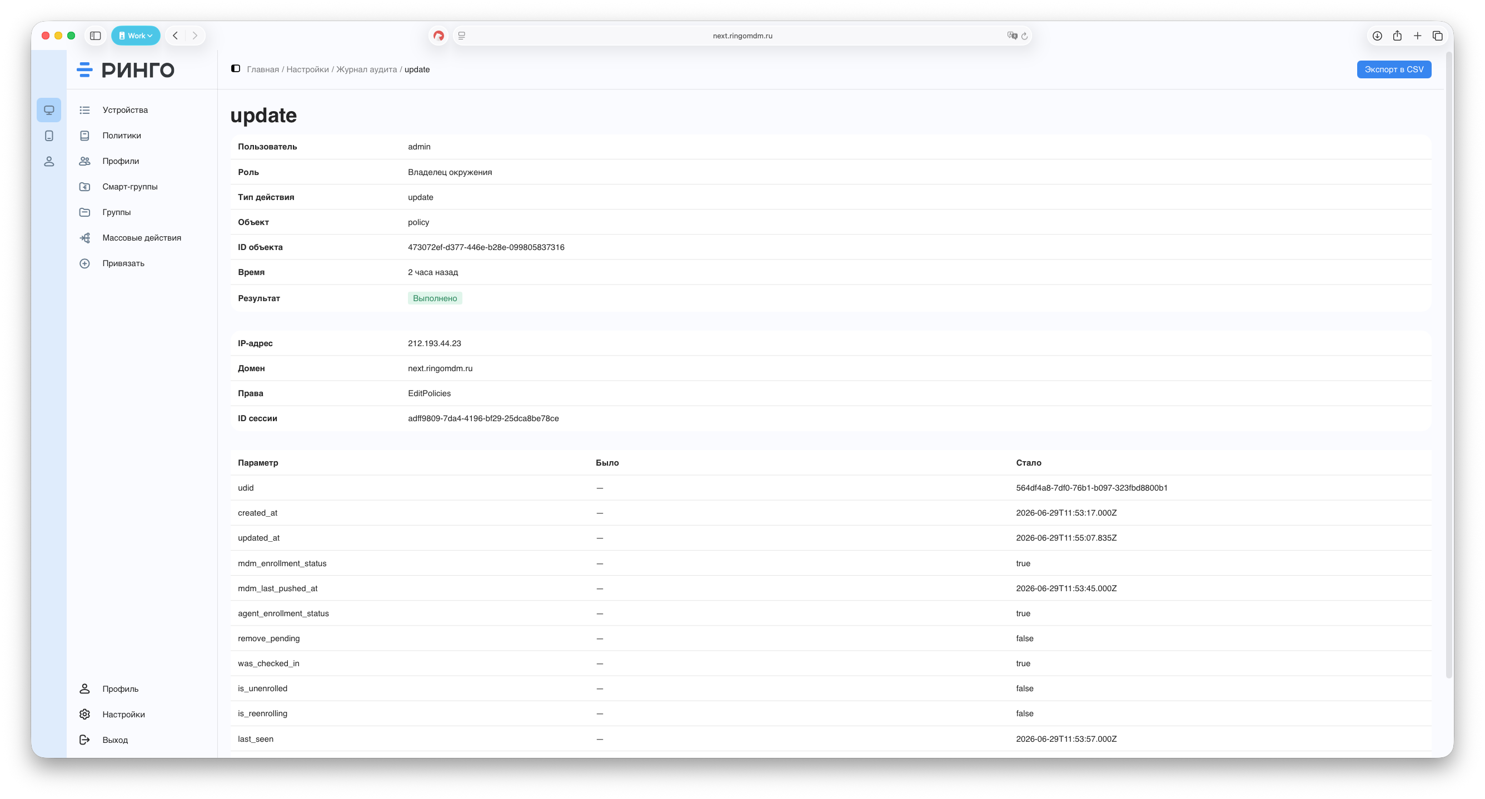Select the mobile device section in the left rail
1485x799 pixels.
(x=49, y=136)
